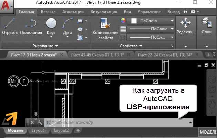Close the command line with X

[x=32, y=122]
